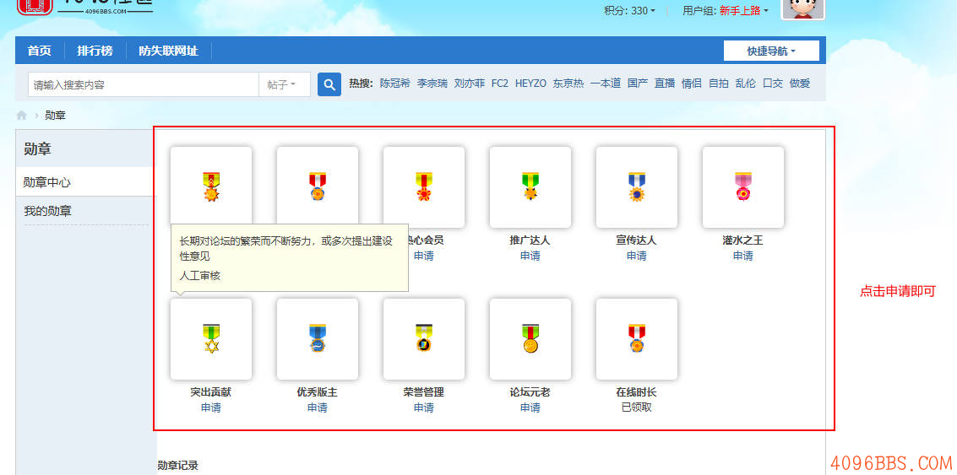957x475 pixels.
Task: Select the 宣传达人 medal icon
Action: 636,186
